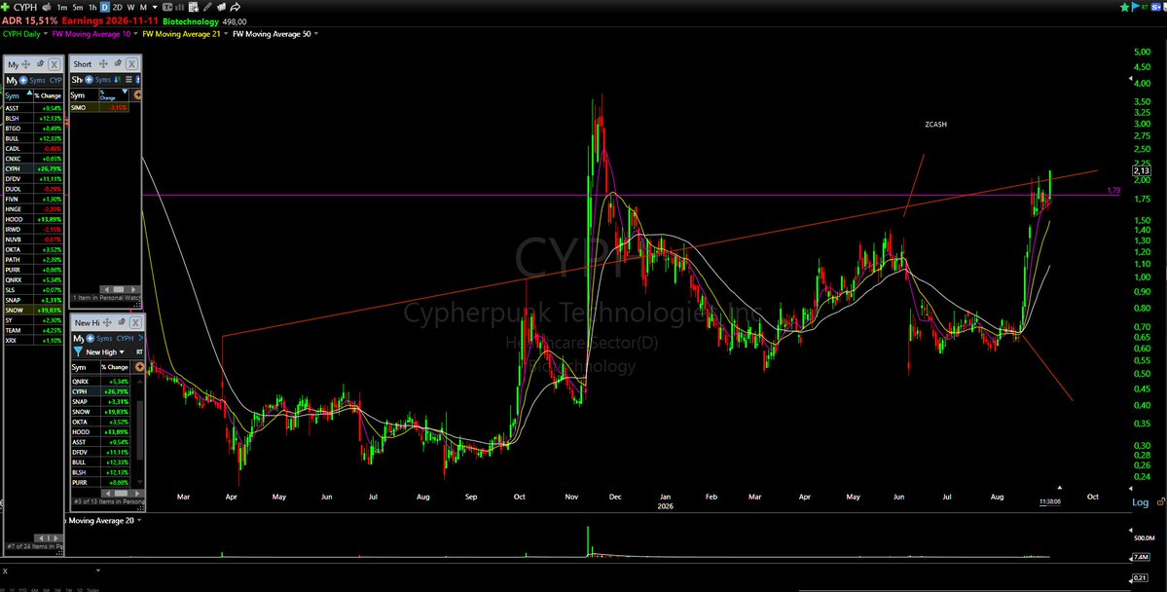
Task: Expand Moving Average 20 volume dropdown
Action: (x=139, y=520)
